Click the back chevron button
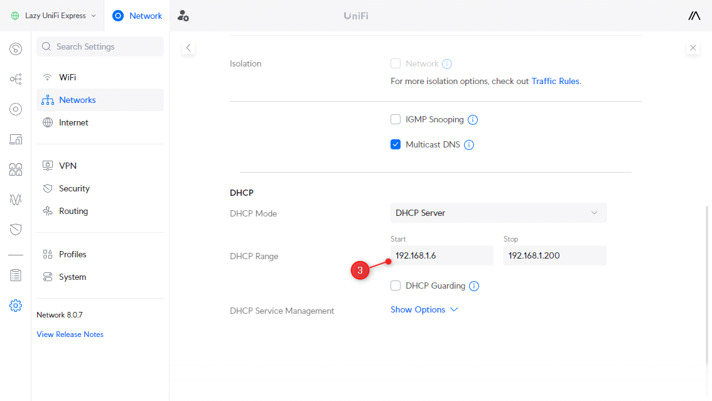712x401 pixels. [188, 48]
